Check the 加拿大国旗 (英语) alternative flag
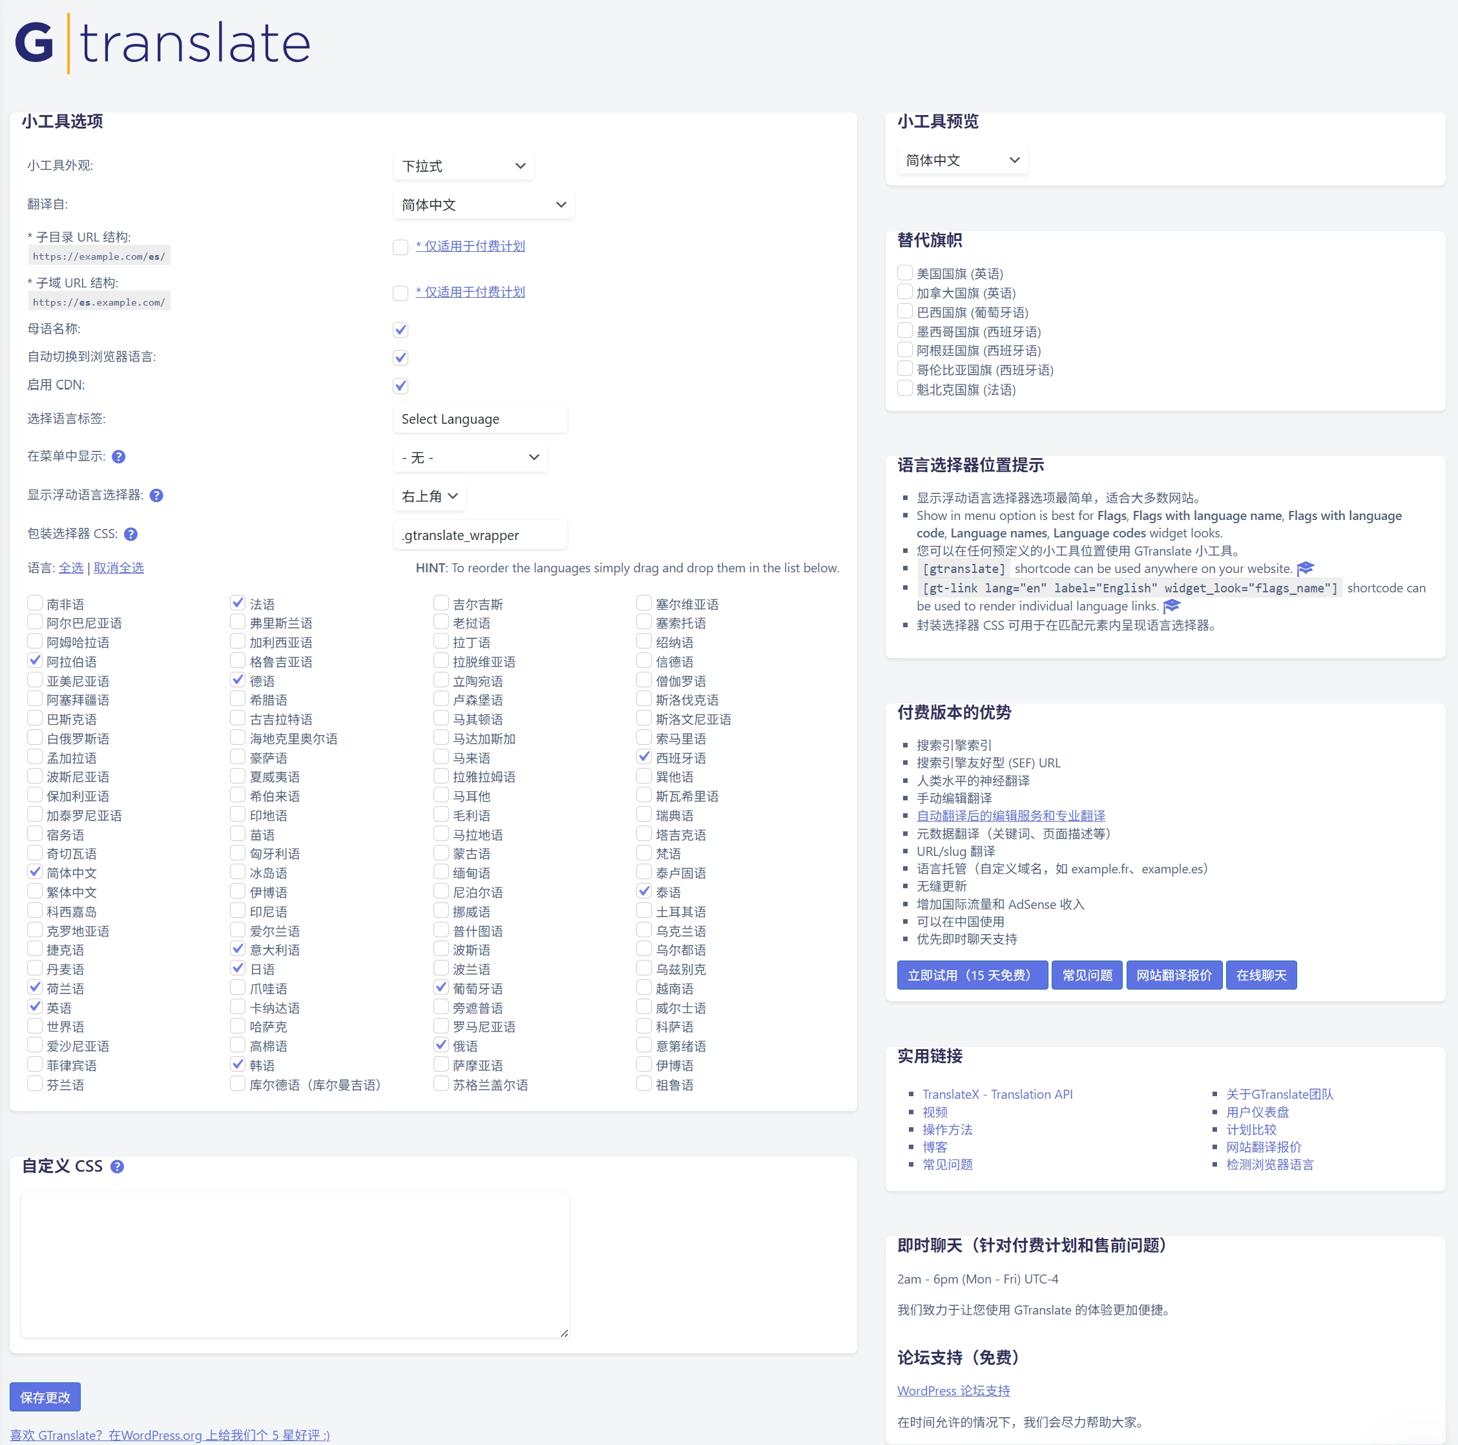This screenshot has width=1458, height=1445. pyautogui.click(x=905, y=292)
